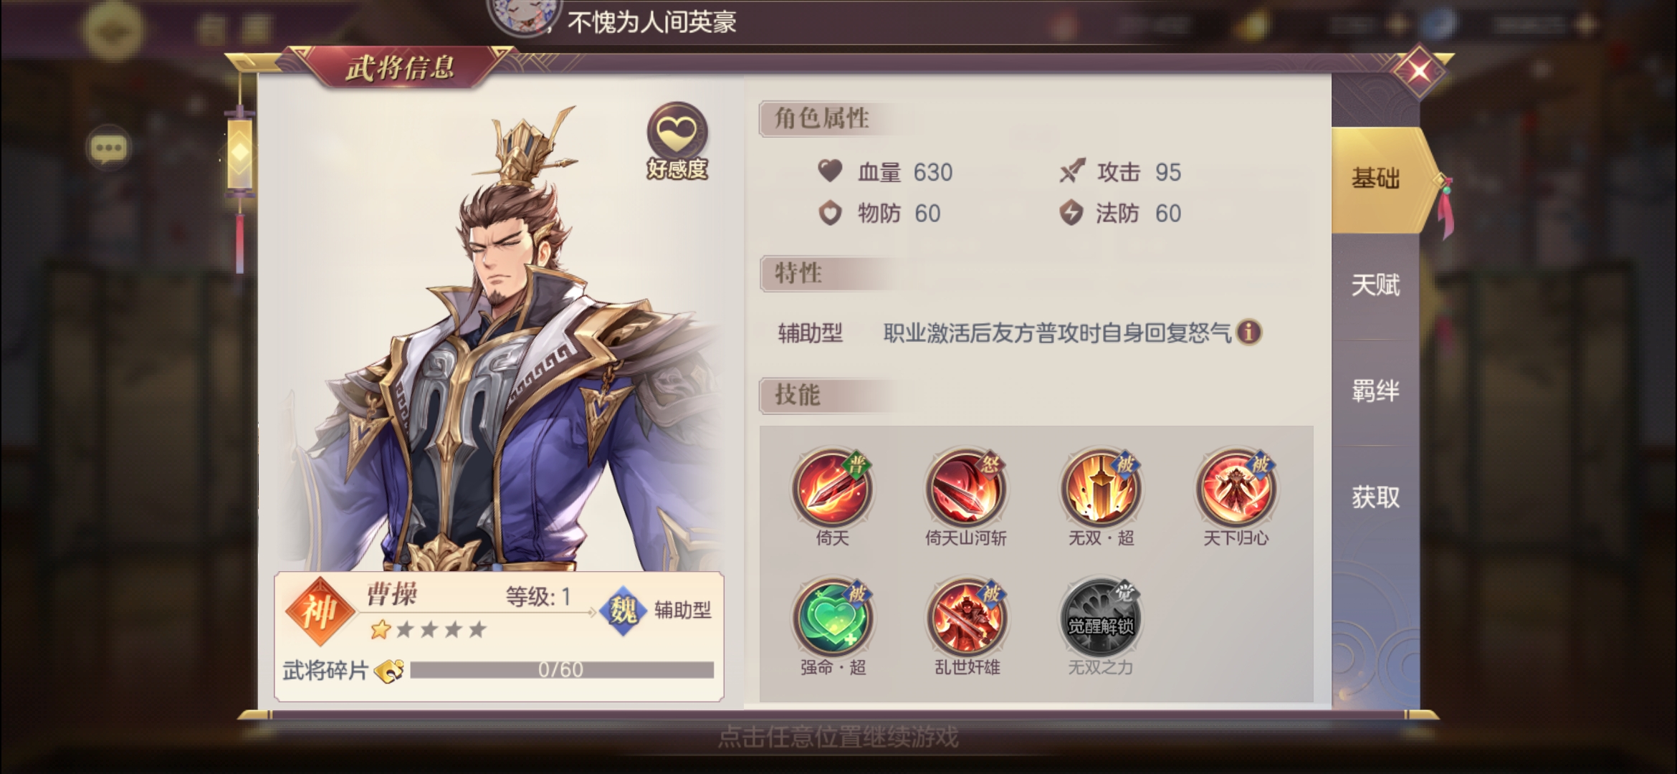Click the 神 rarity badge next to 曹操
Image resolution: width=1677 pixels, height=774 pixels.
tap(320, 612)
